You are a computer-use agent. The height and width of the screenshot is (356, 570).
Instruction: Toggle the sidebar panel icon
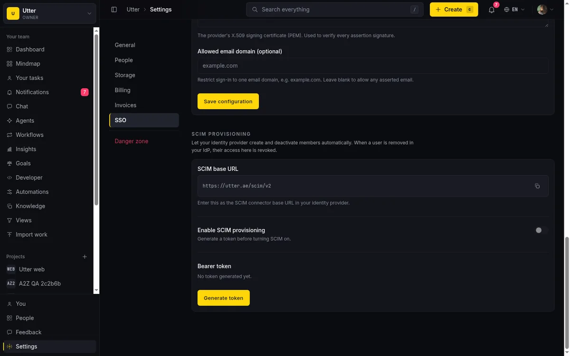pos(114,9)
